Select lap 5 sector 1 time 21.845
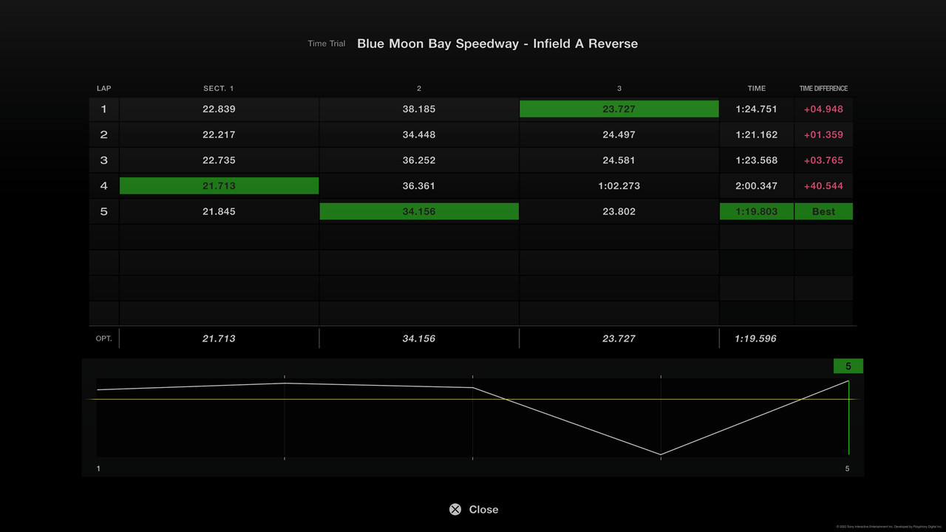This screenshot has height=532, width=946. click(x=219, y=211)
